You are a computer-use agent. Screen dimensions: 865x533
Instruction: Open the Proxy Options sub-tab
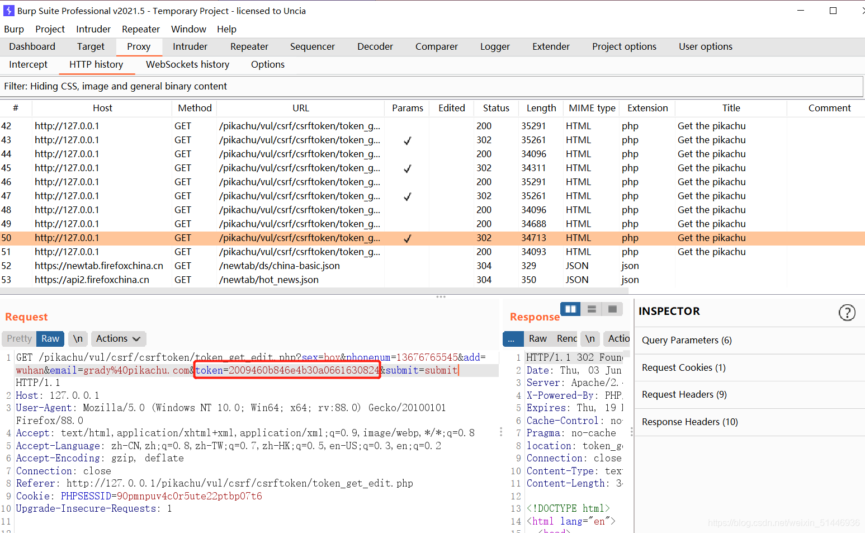click(268, 64)
